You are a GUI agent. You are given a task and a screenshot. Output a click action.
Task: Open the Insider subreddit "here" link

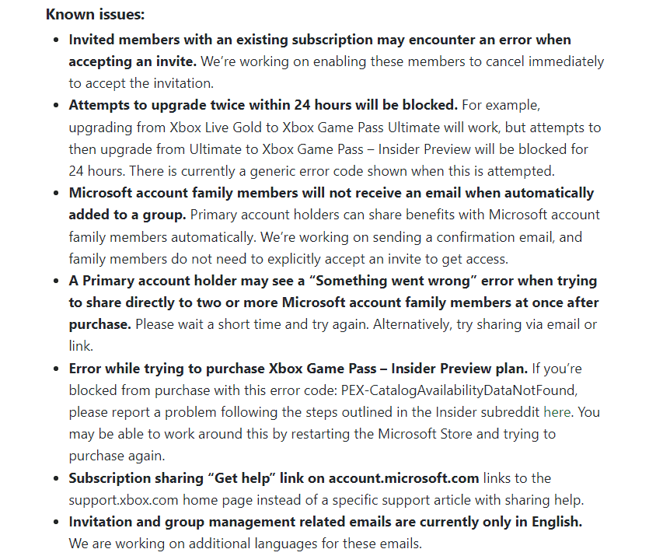tap(557, 411)
